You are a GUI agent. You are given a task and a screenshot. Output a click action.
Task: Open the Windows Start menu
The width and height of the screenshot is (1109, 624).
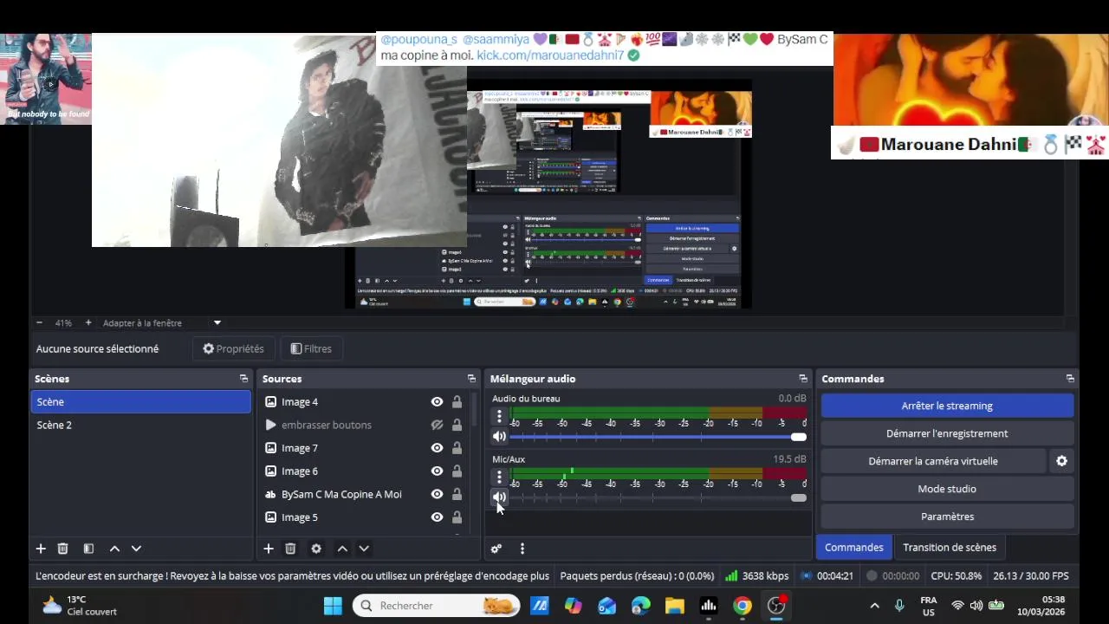pos(333,606)
